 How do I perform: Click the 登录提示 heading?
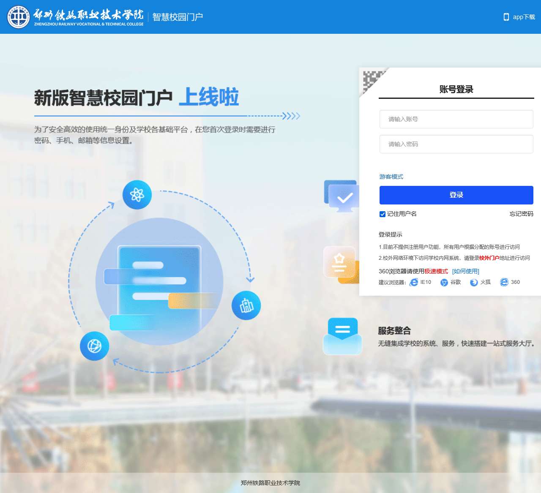(391, 234)
